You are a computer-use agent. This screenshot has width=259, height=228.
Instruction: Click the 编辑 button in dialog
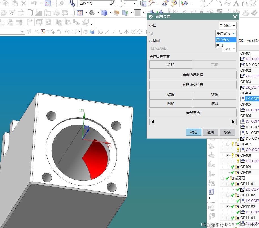[171, 95]
